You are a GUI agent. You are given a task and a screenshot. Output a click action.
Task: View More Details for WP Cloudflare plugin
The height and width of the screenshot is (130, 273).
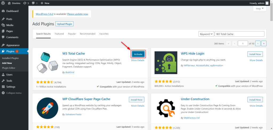point(138,106)
